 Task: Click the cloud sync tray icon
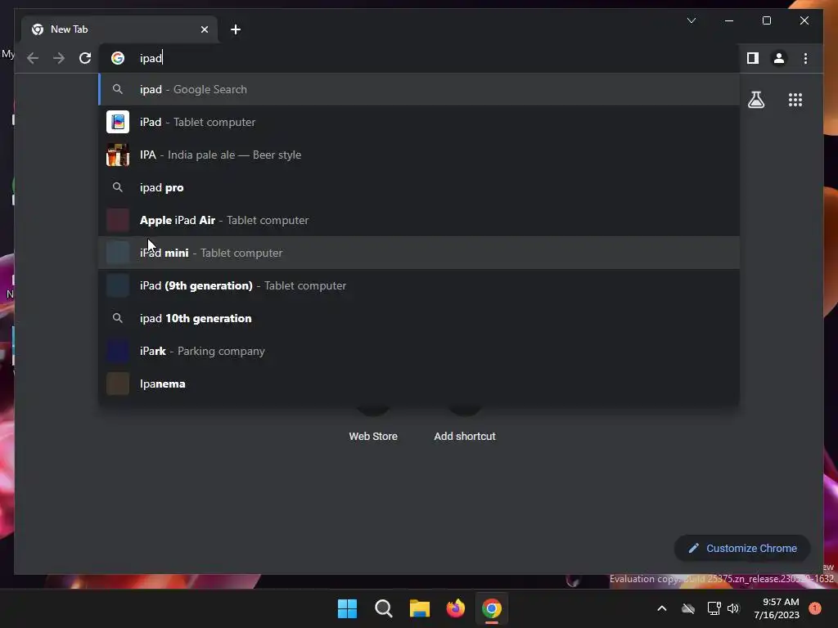(688, 608)
